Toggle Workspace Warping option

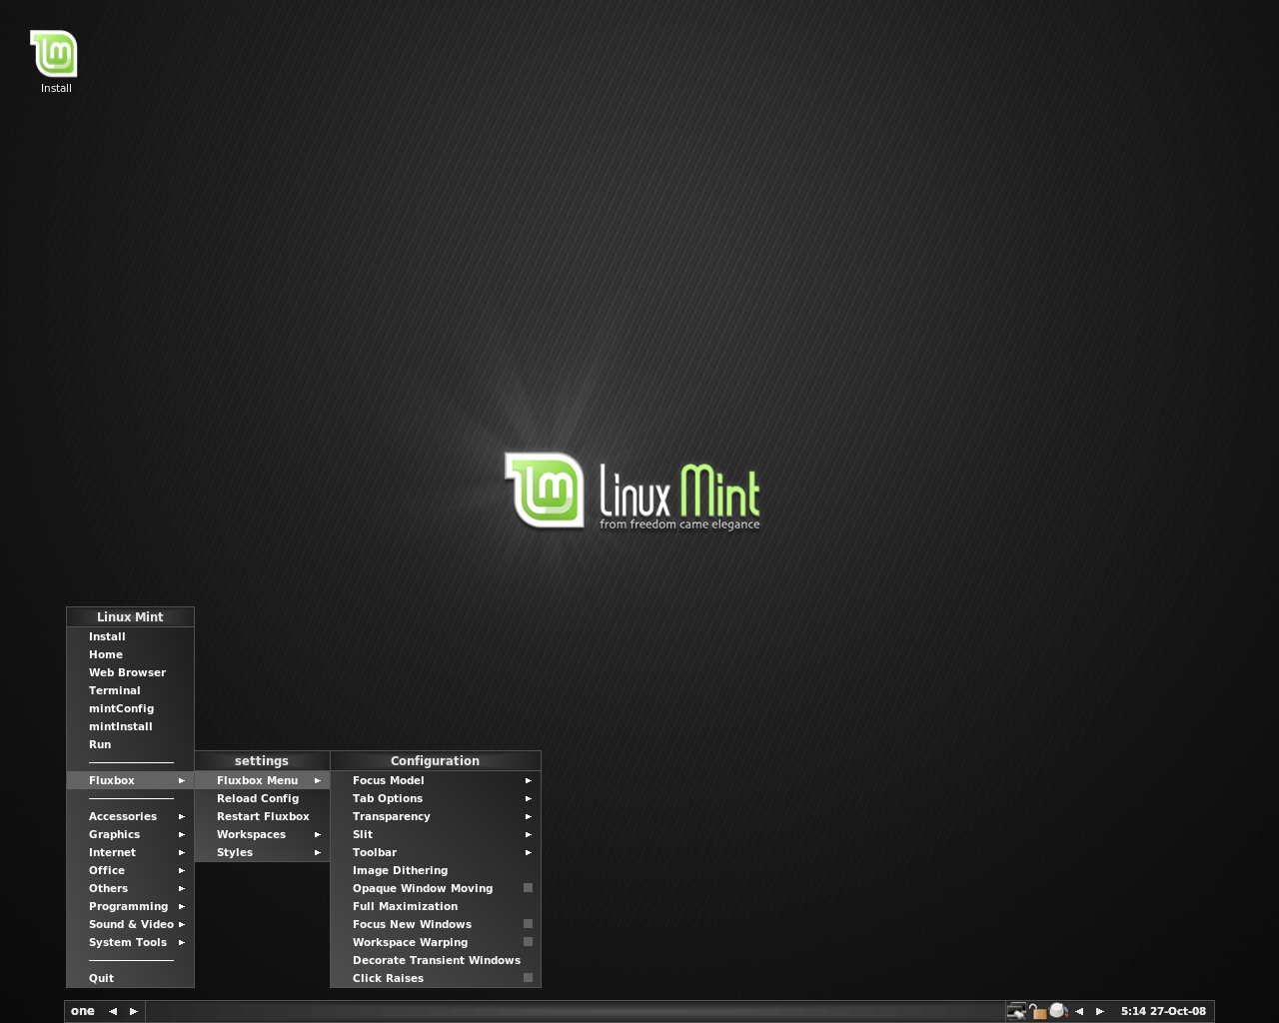point(436,942)
